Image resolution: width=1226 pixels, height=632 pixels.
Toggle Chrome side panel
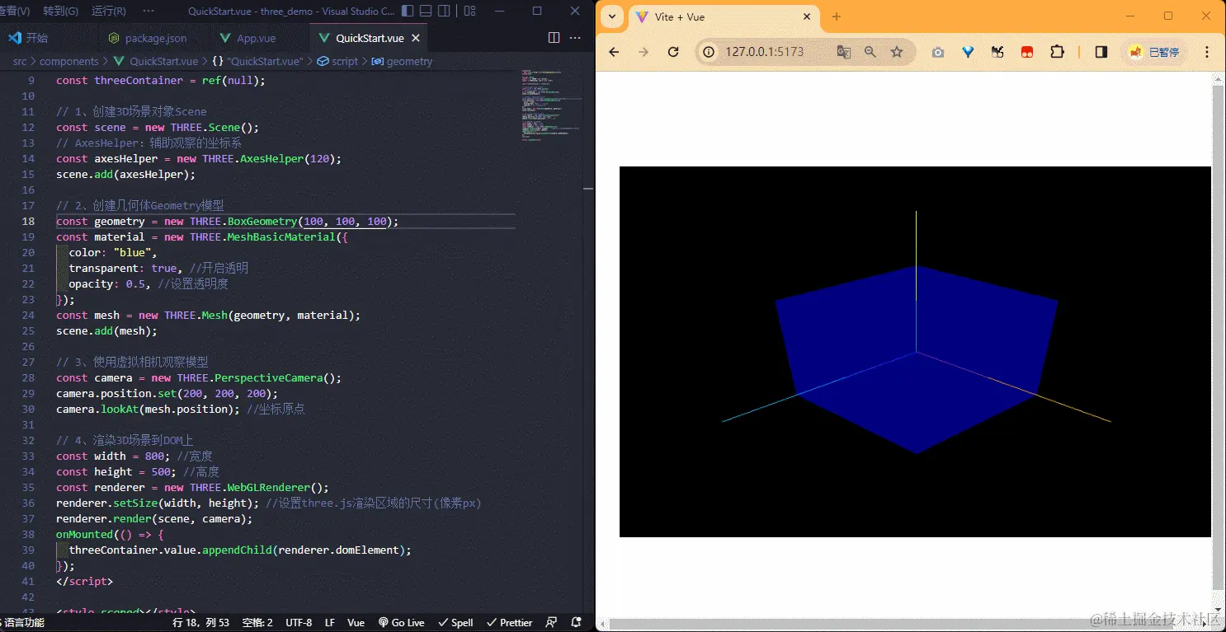coord(1101,52)
